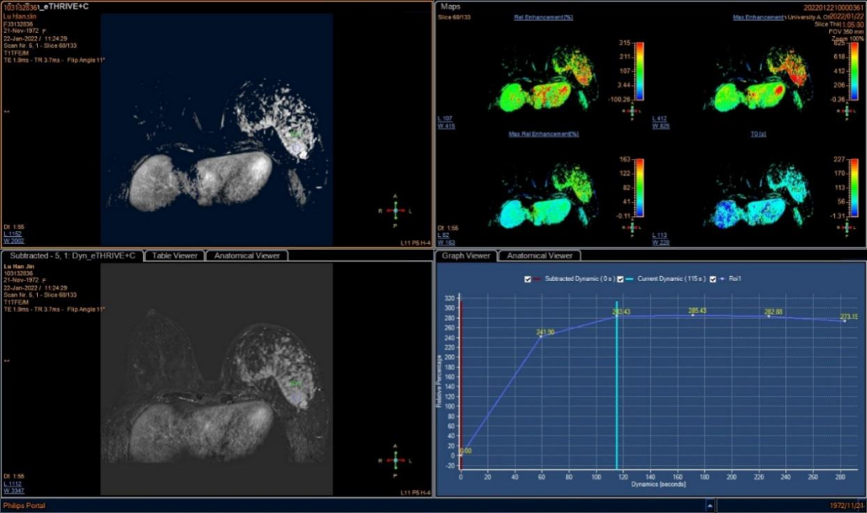Select green ROI marker in top-left eTHRIVE image
Viewport: 867px width, 513px height.
tap(295, 135)
